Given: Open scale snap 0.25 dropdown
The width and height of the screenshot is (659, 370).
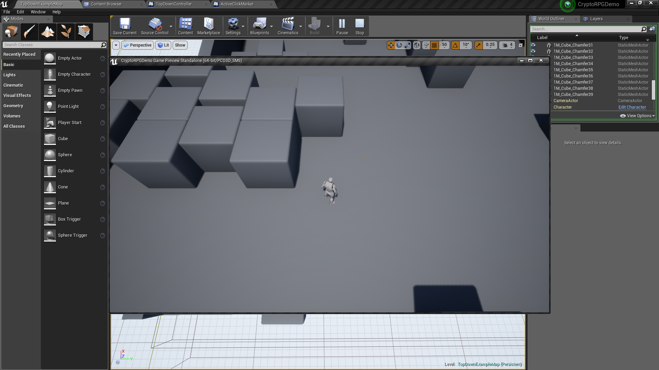Looking at the screenshot, I should [490, 45].
